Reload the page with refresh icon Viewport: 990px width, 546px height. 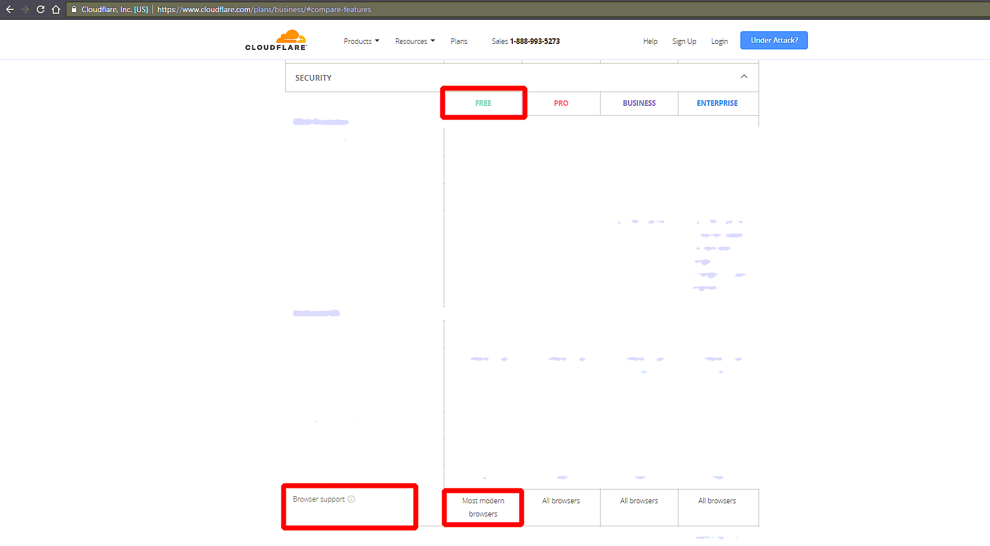[x=40, y=9]
